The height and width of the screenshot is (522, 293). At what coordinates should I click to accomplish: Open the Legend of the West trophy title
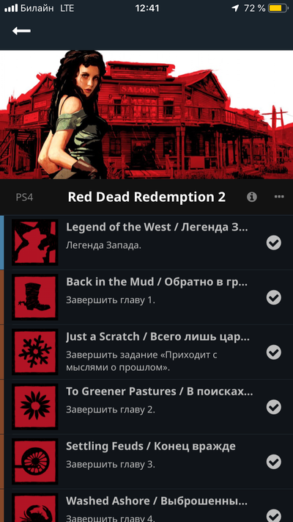[157, 227]
